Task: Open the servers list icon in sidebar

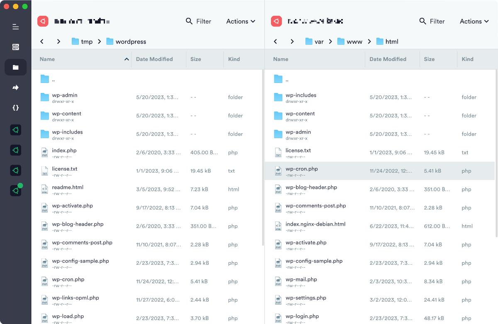Action: coord(16,47)
